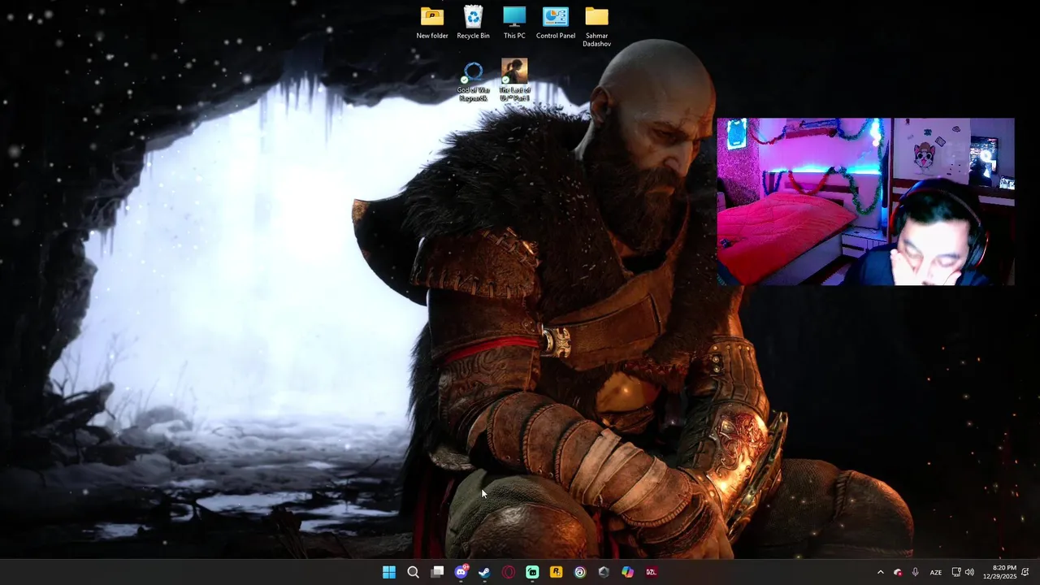Open the Windows Start menu

tap(389, 572)
